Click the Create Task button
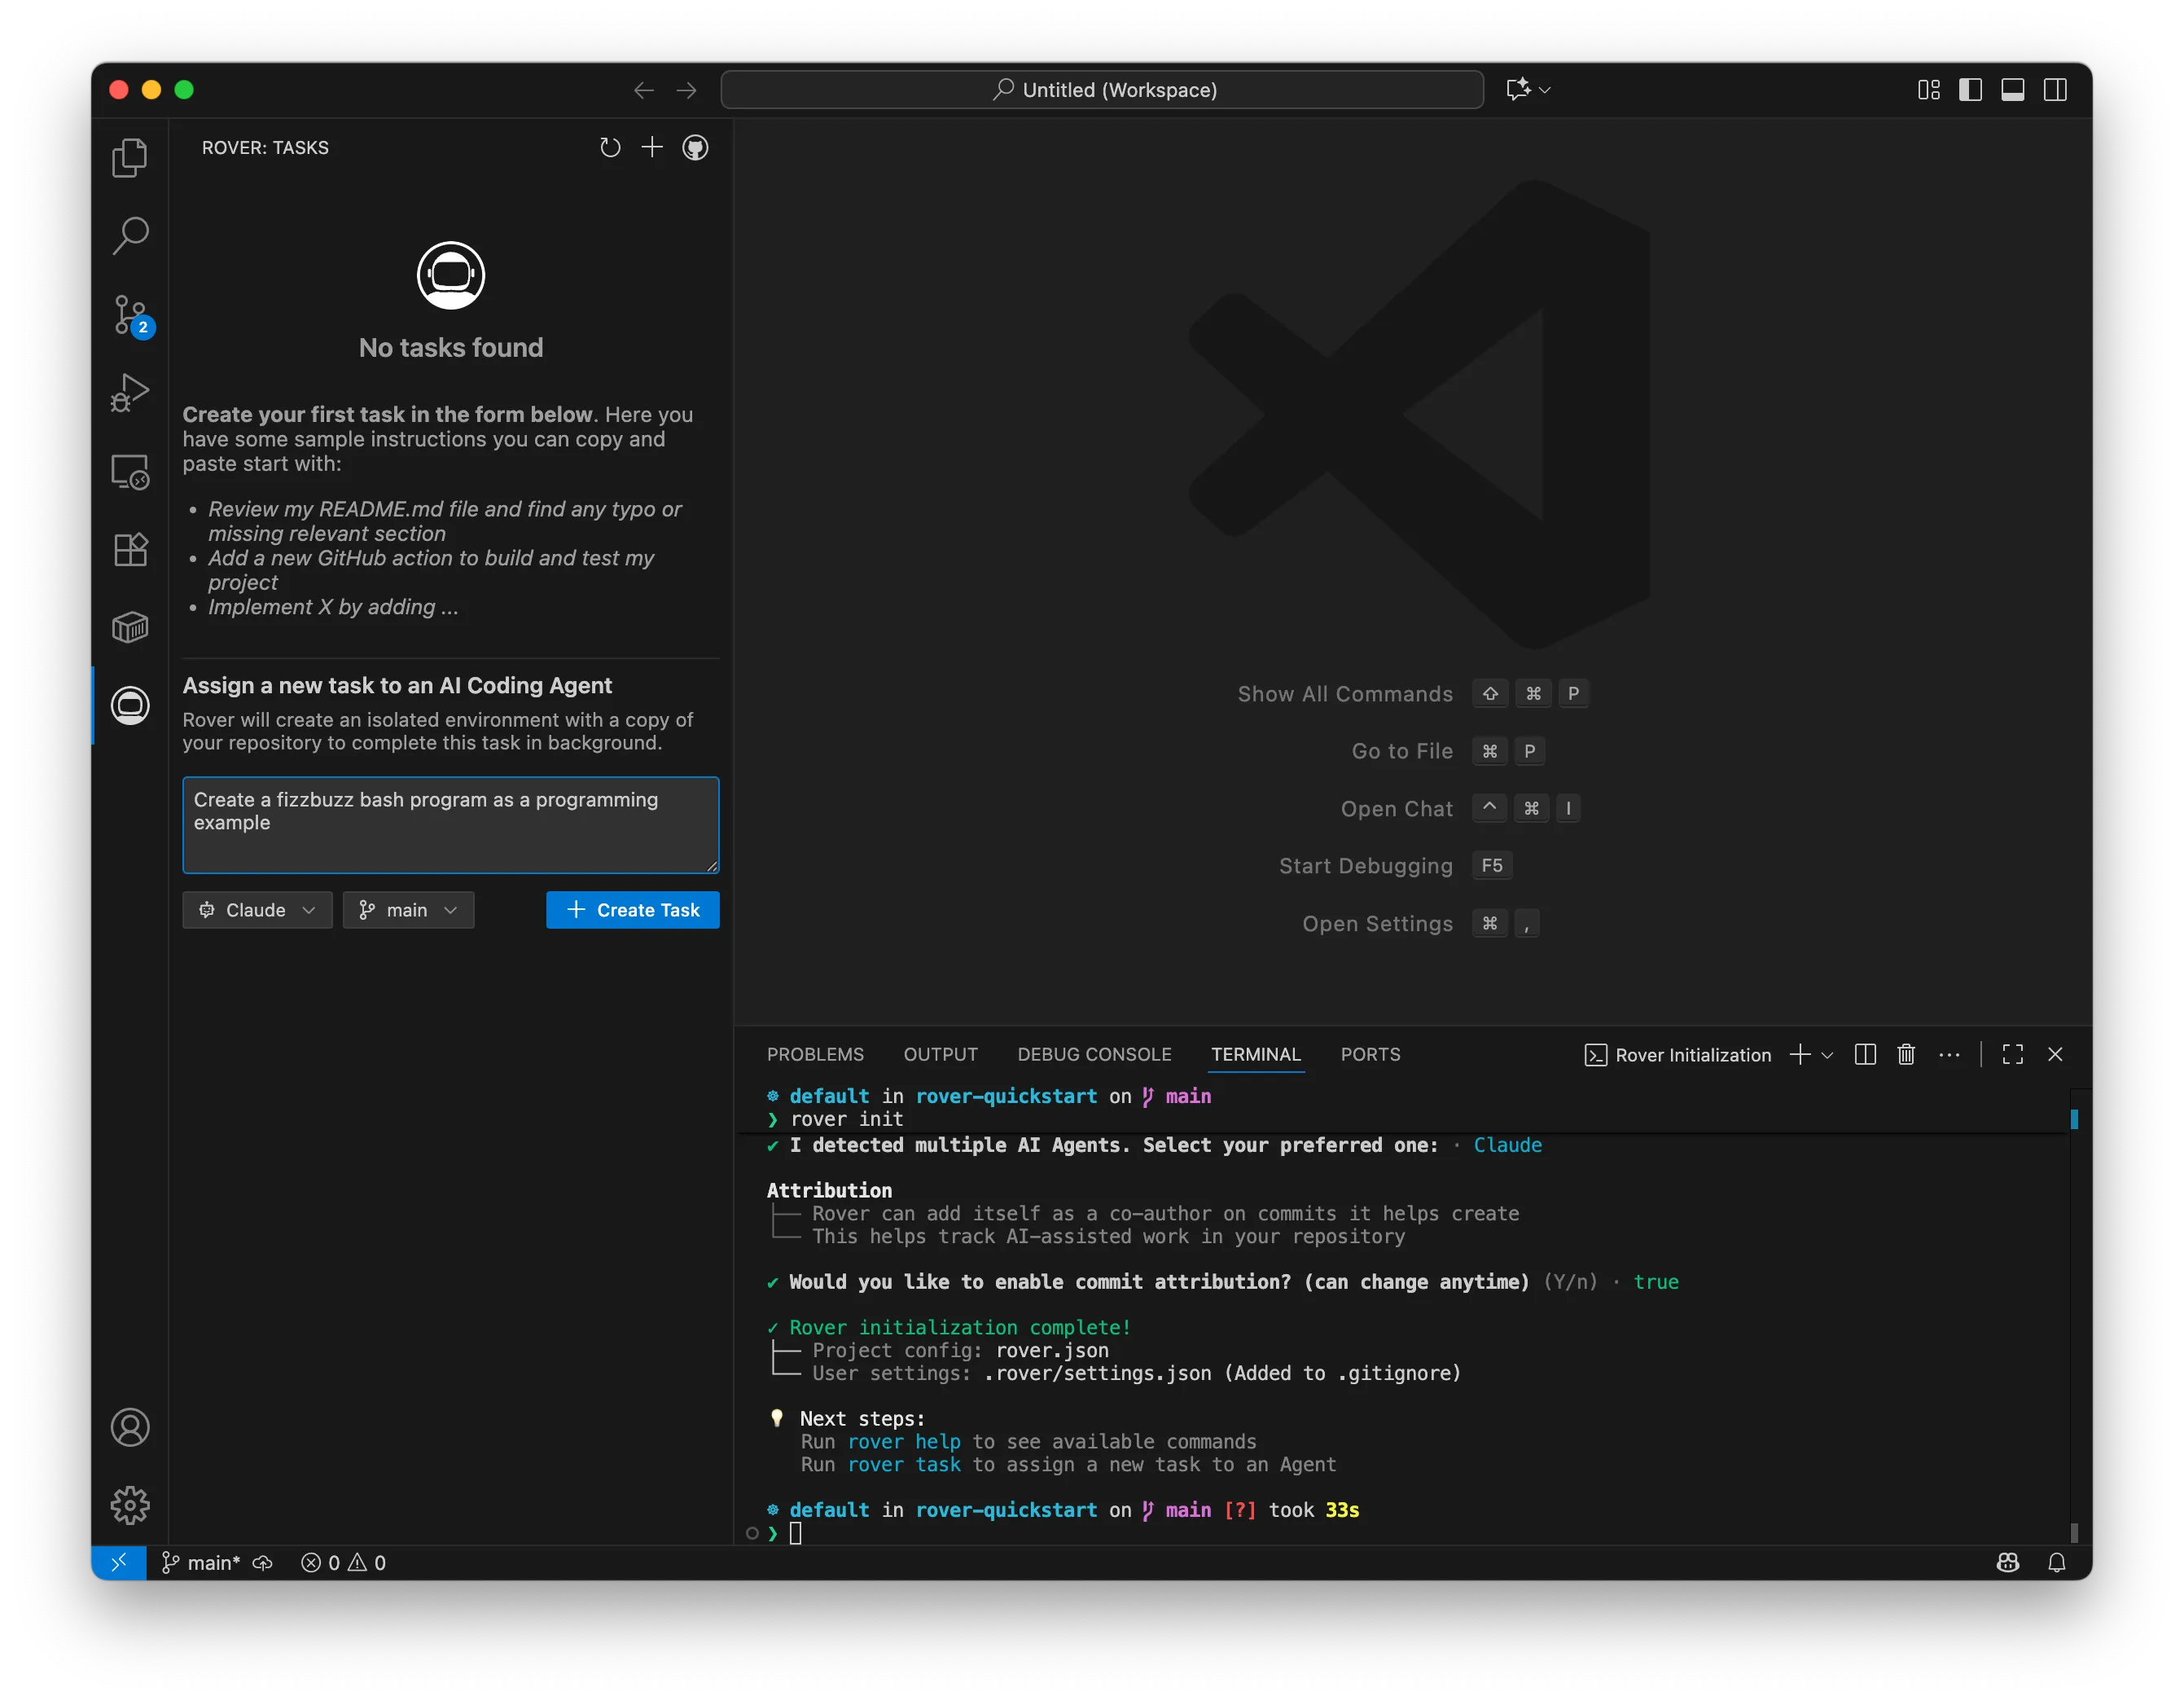This screenshot has width=2184, height=1701. point(632,909)
